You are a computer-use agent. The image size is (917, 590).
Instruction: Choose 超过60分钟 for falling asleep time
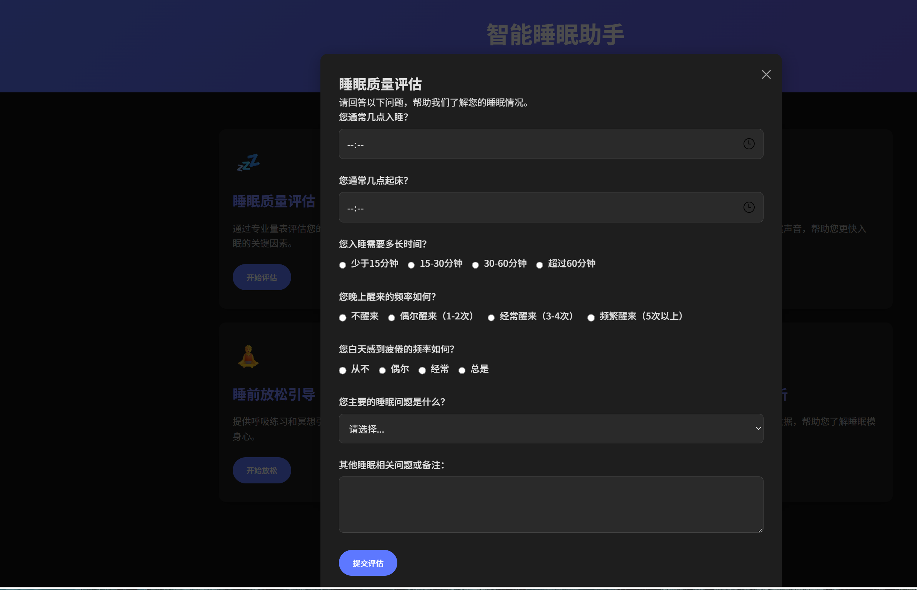coord(540,265)
